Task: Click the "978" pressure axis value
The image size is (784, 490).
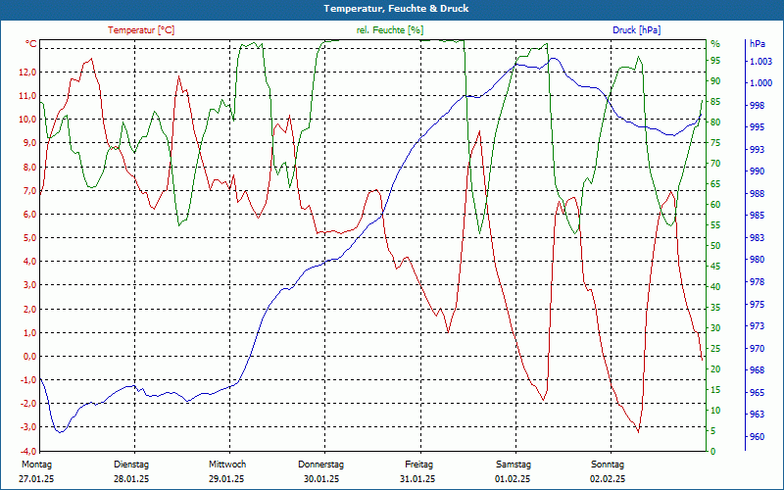Action: coord(757,282)
